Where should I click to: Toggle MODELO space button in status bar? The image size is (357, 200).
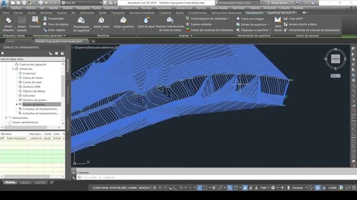145,188
